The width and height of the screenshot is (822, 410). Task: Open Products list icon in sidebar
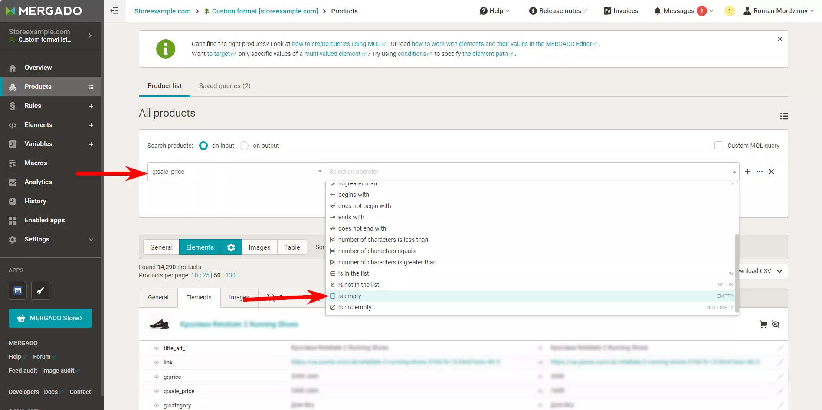point(91,87)
